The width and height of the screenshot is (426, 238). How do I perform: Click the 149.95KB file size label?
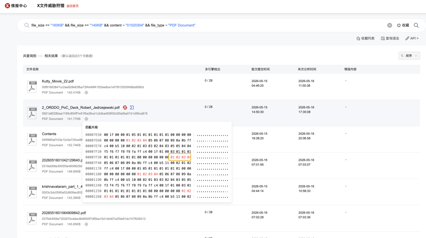tap(74, 171)
